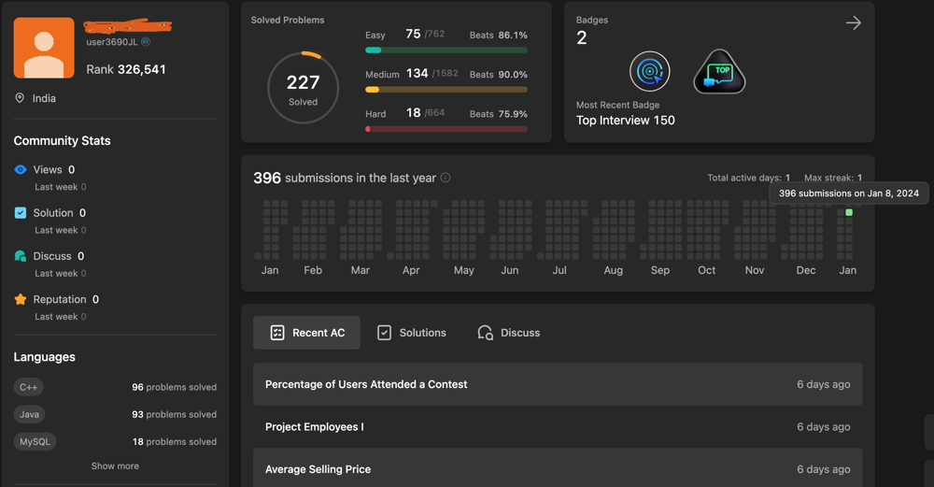
Task: Open the Project Employees I problem
Action: [314, 427]
